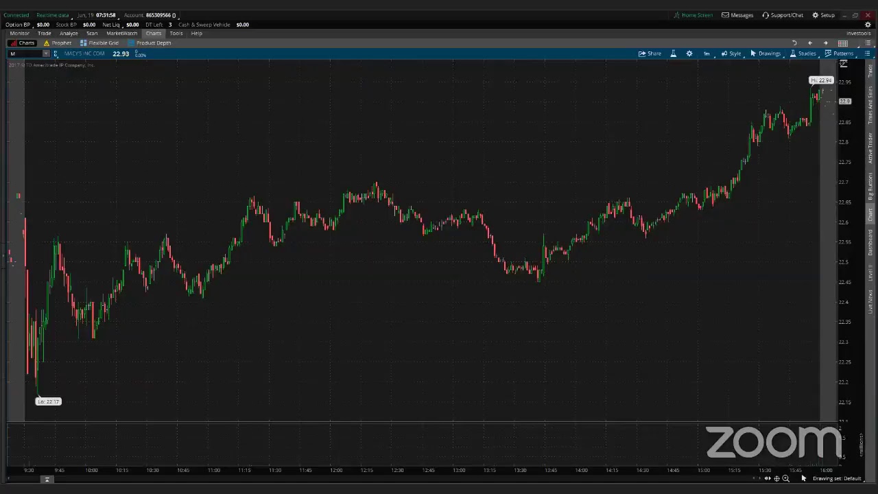
Task: Open the Tools tab
Action: tap(176, 34)
